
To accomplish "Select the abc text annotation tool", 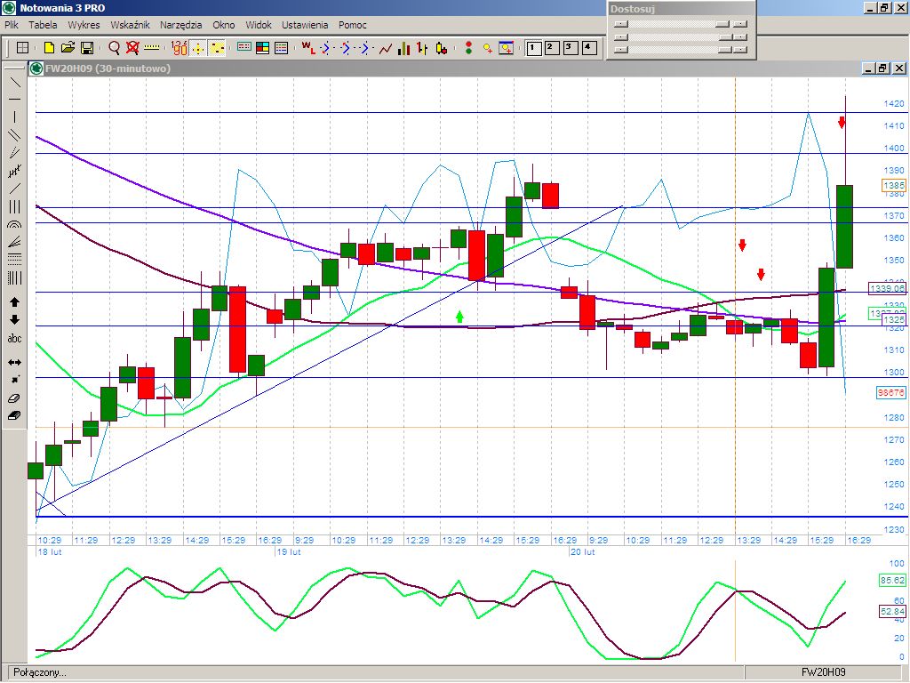I will (x=14, y=339).
